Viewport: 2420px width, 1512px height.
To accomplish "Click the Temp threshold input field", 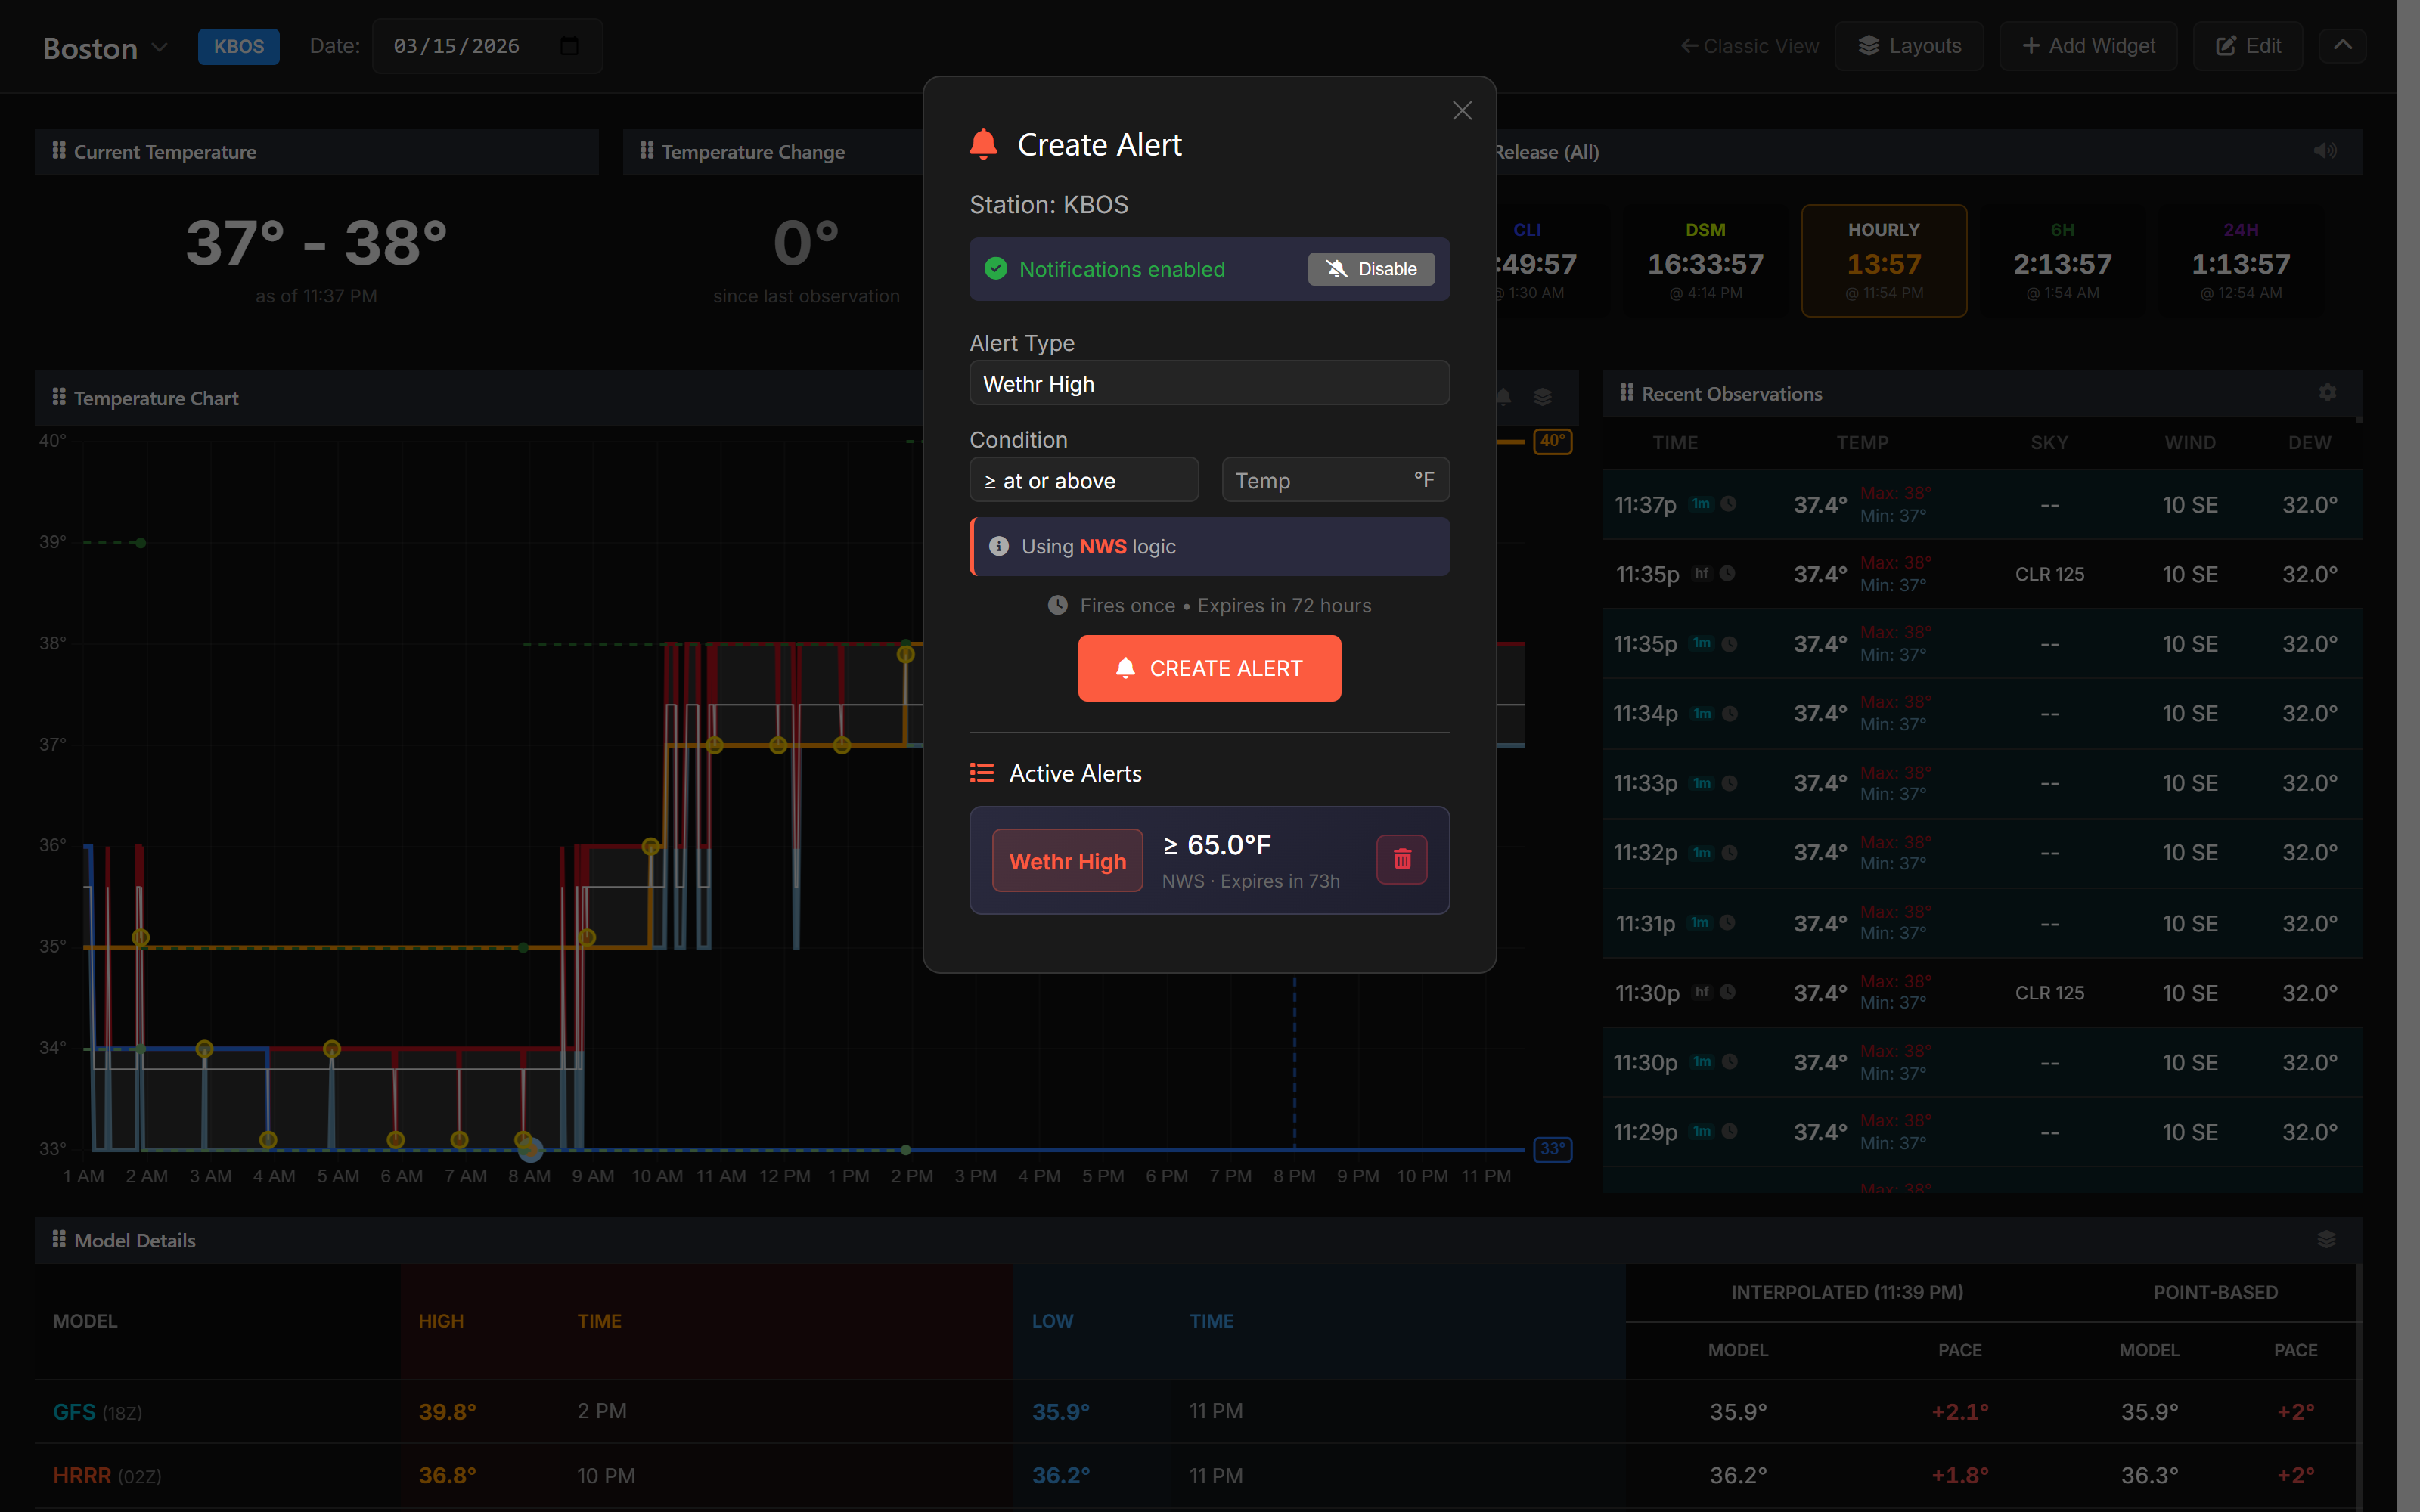I will 1320,481.
